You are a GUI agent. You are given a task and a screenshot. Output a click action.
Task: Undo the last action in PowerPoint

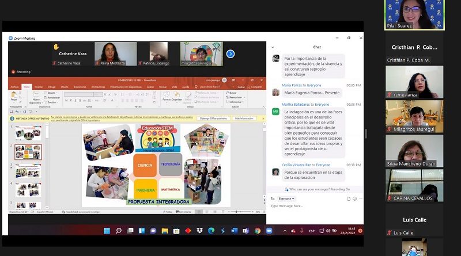pyautogui.click(x=17, y=112)
